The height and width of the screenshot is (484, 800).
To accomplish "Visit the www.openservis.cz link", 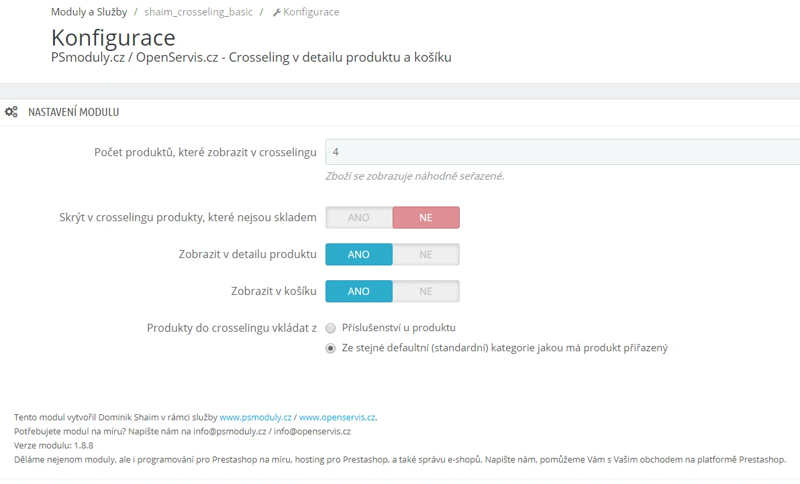I will [x=337, y=417].
